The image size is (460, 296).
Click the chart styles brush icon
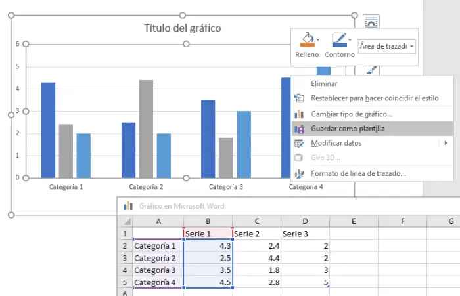pyautogui.click(x=371, y=70)
